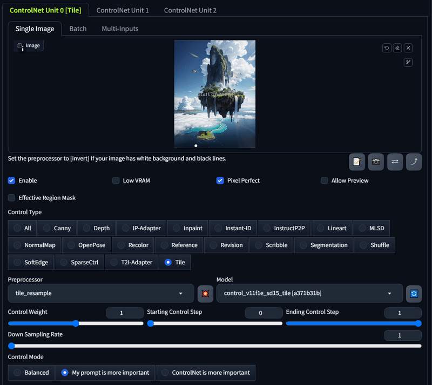The height and width of the screenshot is (385, 432).
Task: Open a new canvas with the document icon
Action: tap(356, 162)
